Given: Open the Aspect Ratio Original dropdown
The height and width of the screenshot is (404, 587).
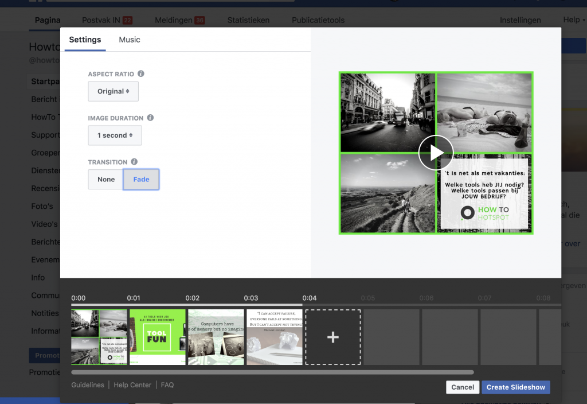Looking at the screenshot, I should (113, 91).
